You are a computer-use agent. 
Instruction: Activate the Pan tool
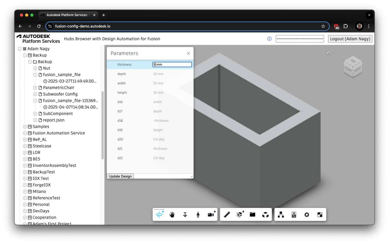[x=172, y=214]
